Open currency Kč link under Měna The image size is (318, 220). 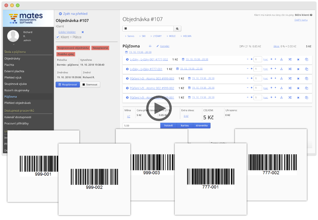coord(129,117)
